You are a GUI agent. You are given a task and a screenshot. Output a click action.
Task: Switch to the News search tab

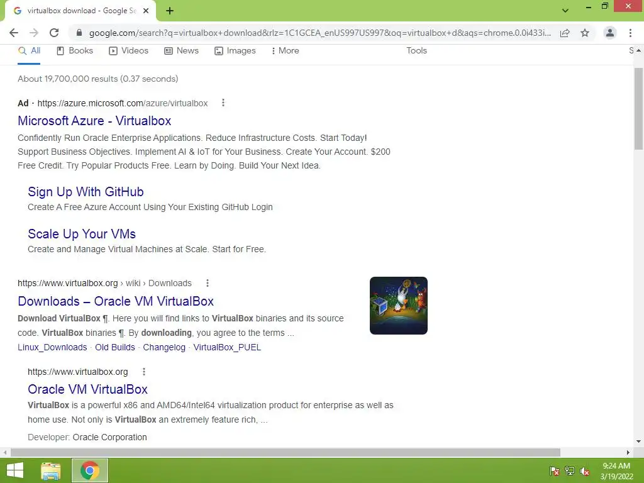coord(181,51)
